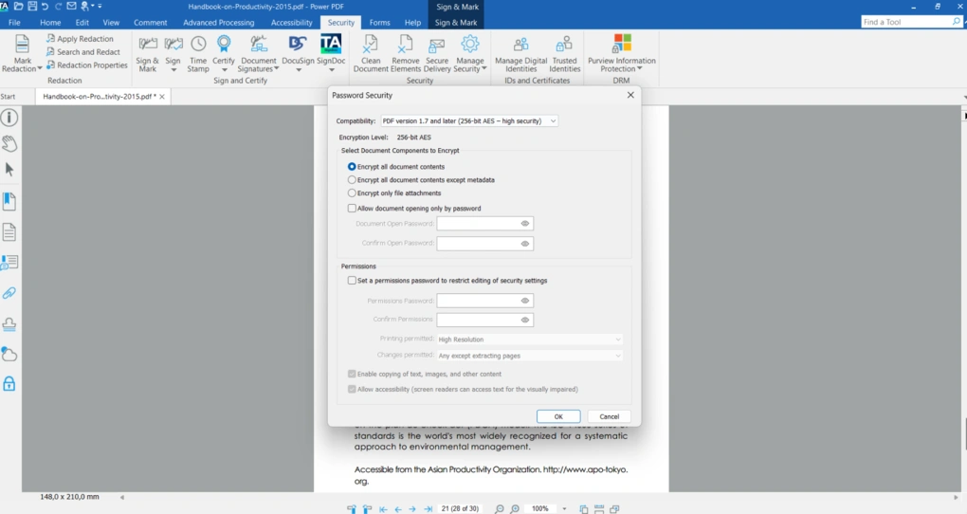Show Document Open Password with eye icon
The height and width of the screenshot is (514, 967).
[525, 224]
